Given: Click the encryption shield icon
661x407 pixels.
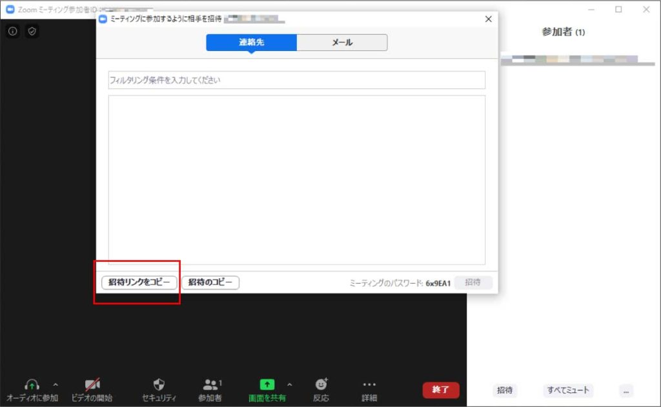Looking at the screenshot, I should [x=32, y=31].
